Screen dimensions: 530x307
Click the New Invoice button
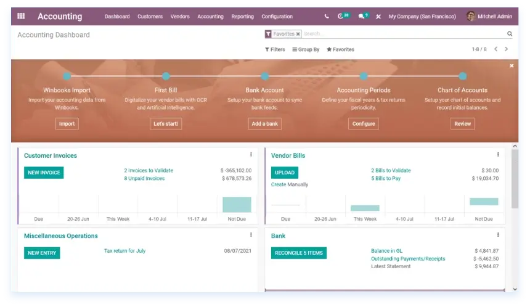click(x=44, y=173)
